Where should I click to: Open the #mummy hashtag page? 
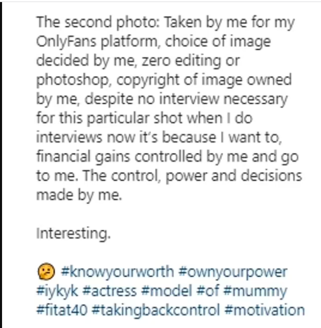click(255, 291)
